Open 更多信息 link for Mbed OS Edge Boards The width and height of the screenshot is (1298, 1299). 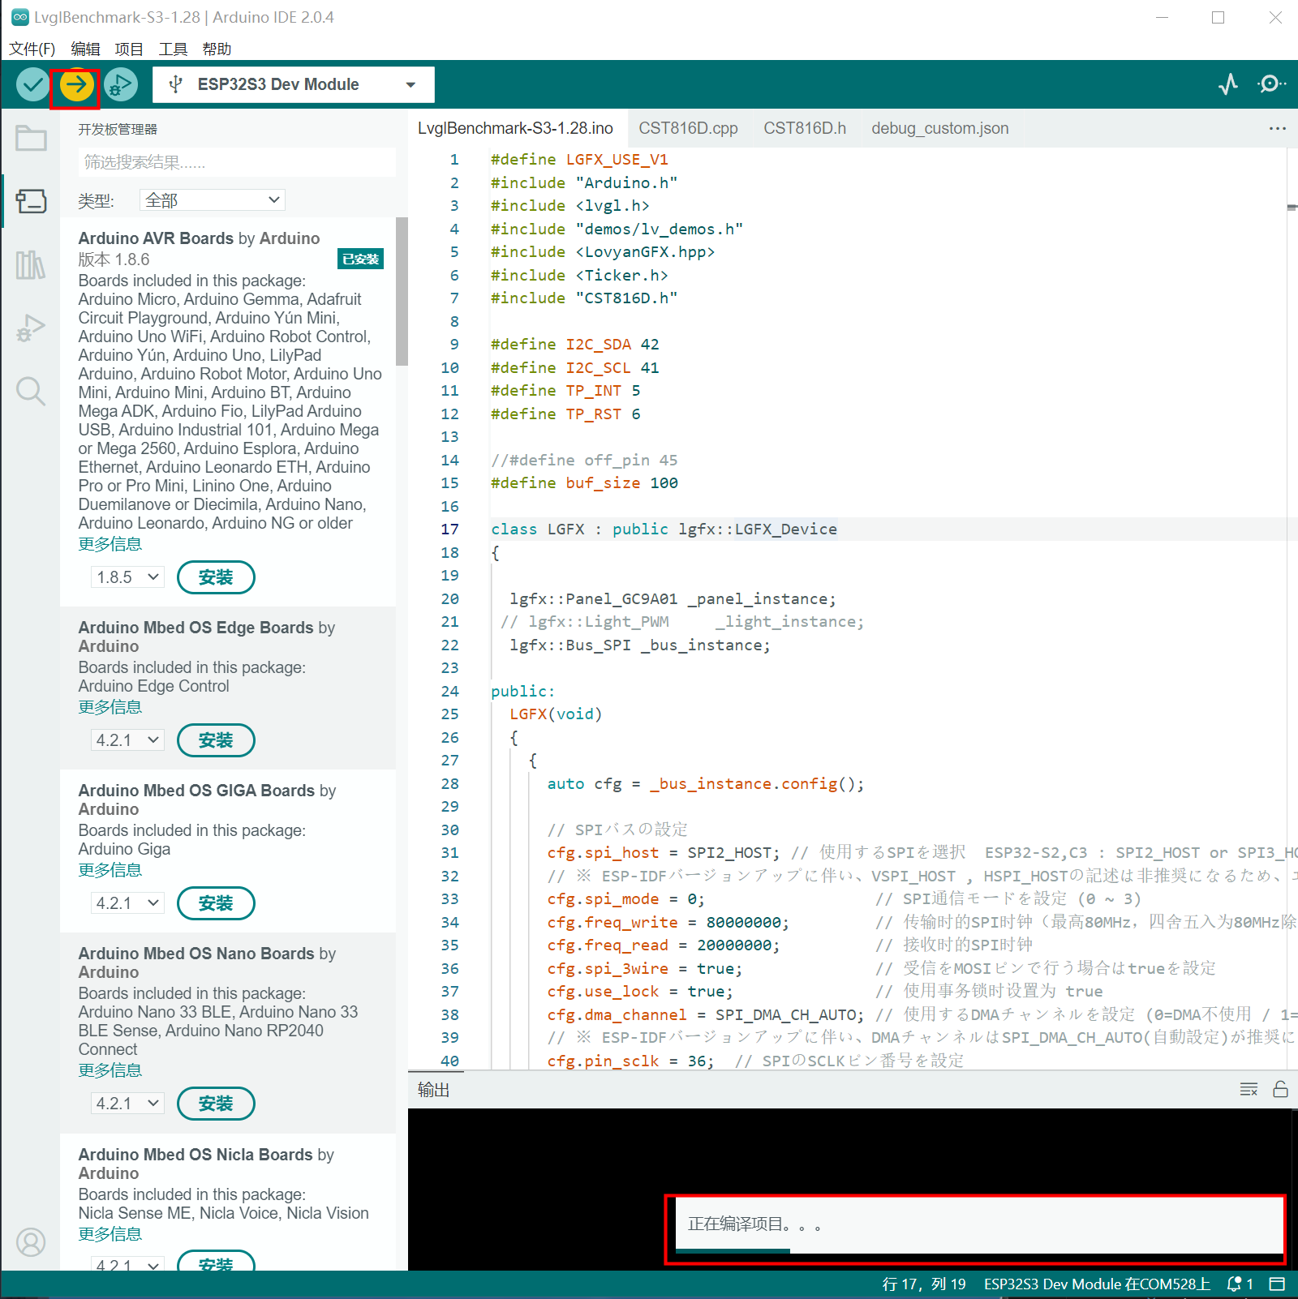pyautogui.click(x=110, y=707)
